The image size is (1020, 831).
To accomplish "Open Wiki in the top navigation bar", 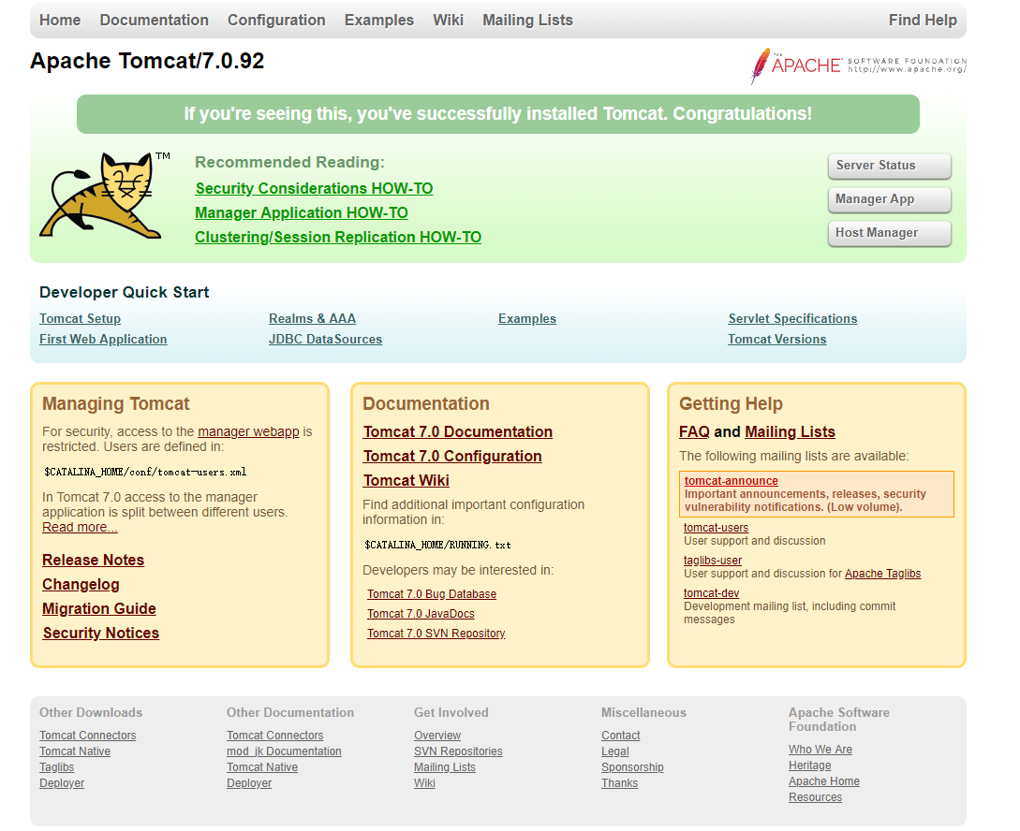I will (x=449, y=21).
